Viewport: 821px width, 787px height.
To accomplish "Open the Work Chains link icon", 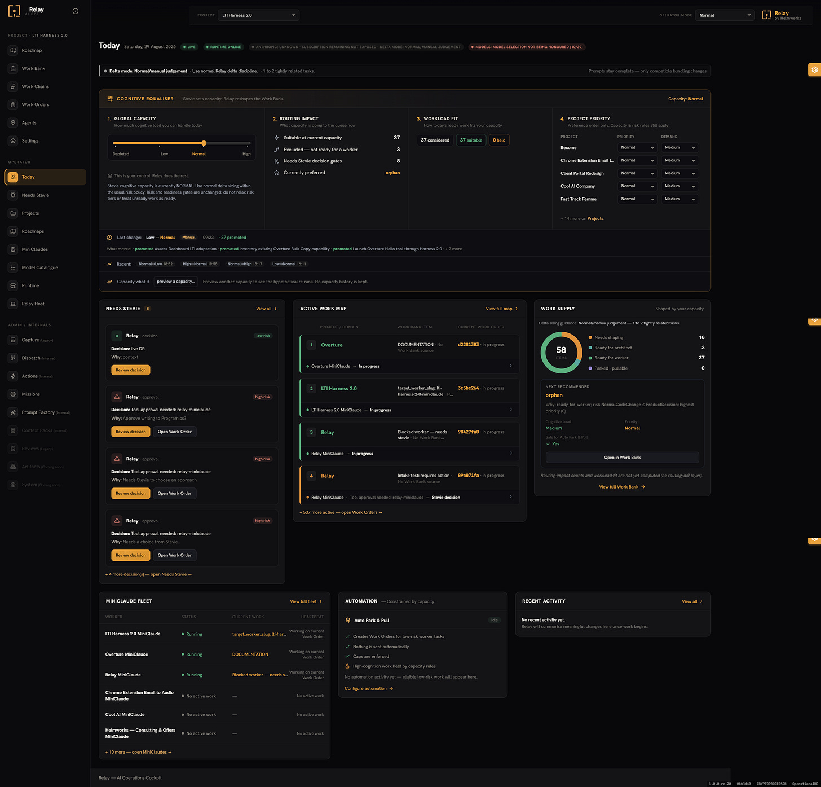I will point(13,86).
